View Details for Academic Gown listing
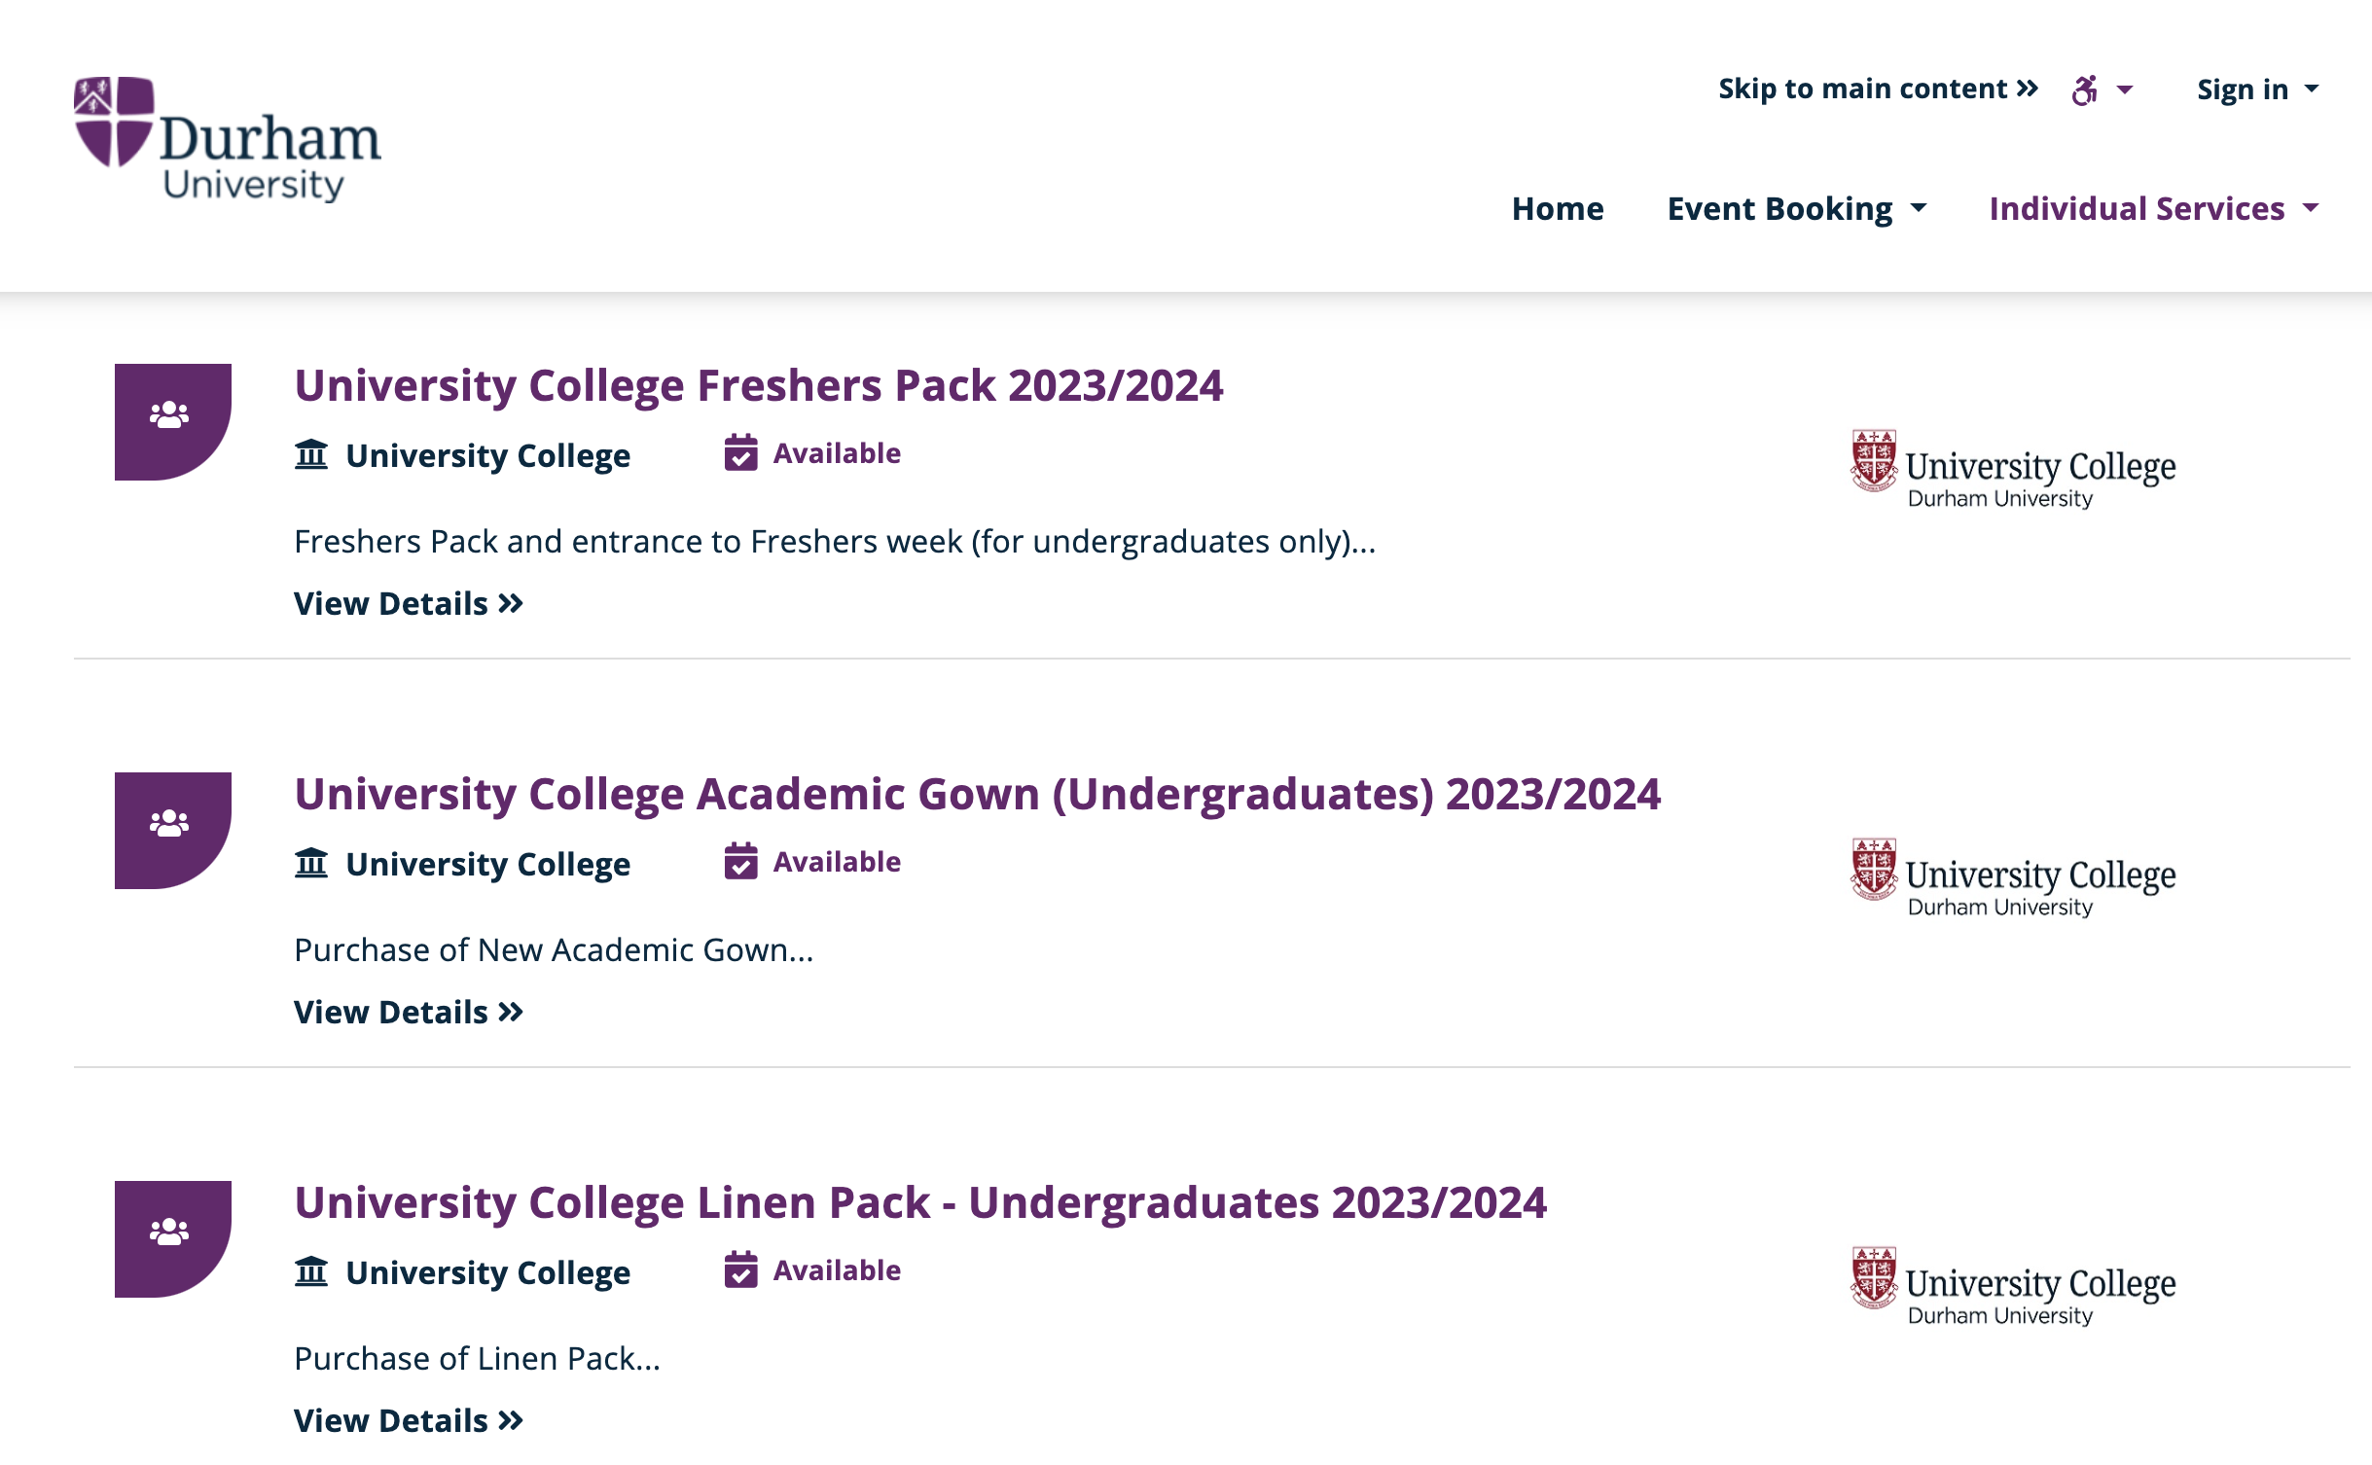Image resolution: width=2372 pixels, height=1465 pixels. coord(409,1012)
